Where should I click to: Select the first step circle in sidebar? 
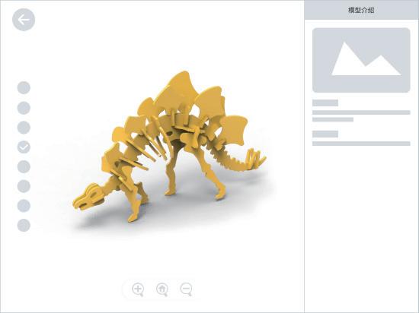24,87
